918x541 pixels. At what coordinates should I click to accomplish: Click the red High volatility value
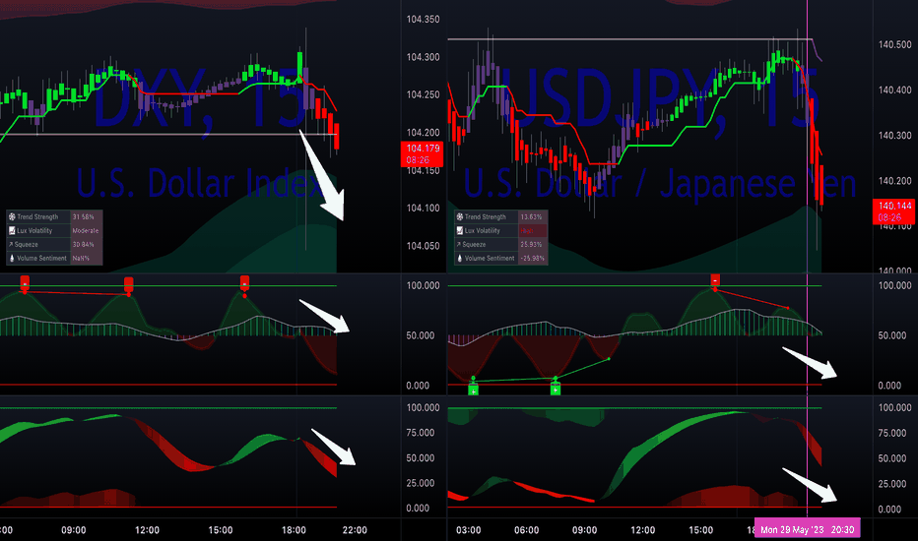(526, 230)
